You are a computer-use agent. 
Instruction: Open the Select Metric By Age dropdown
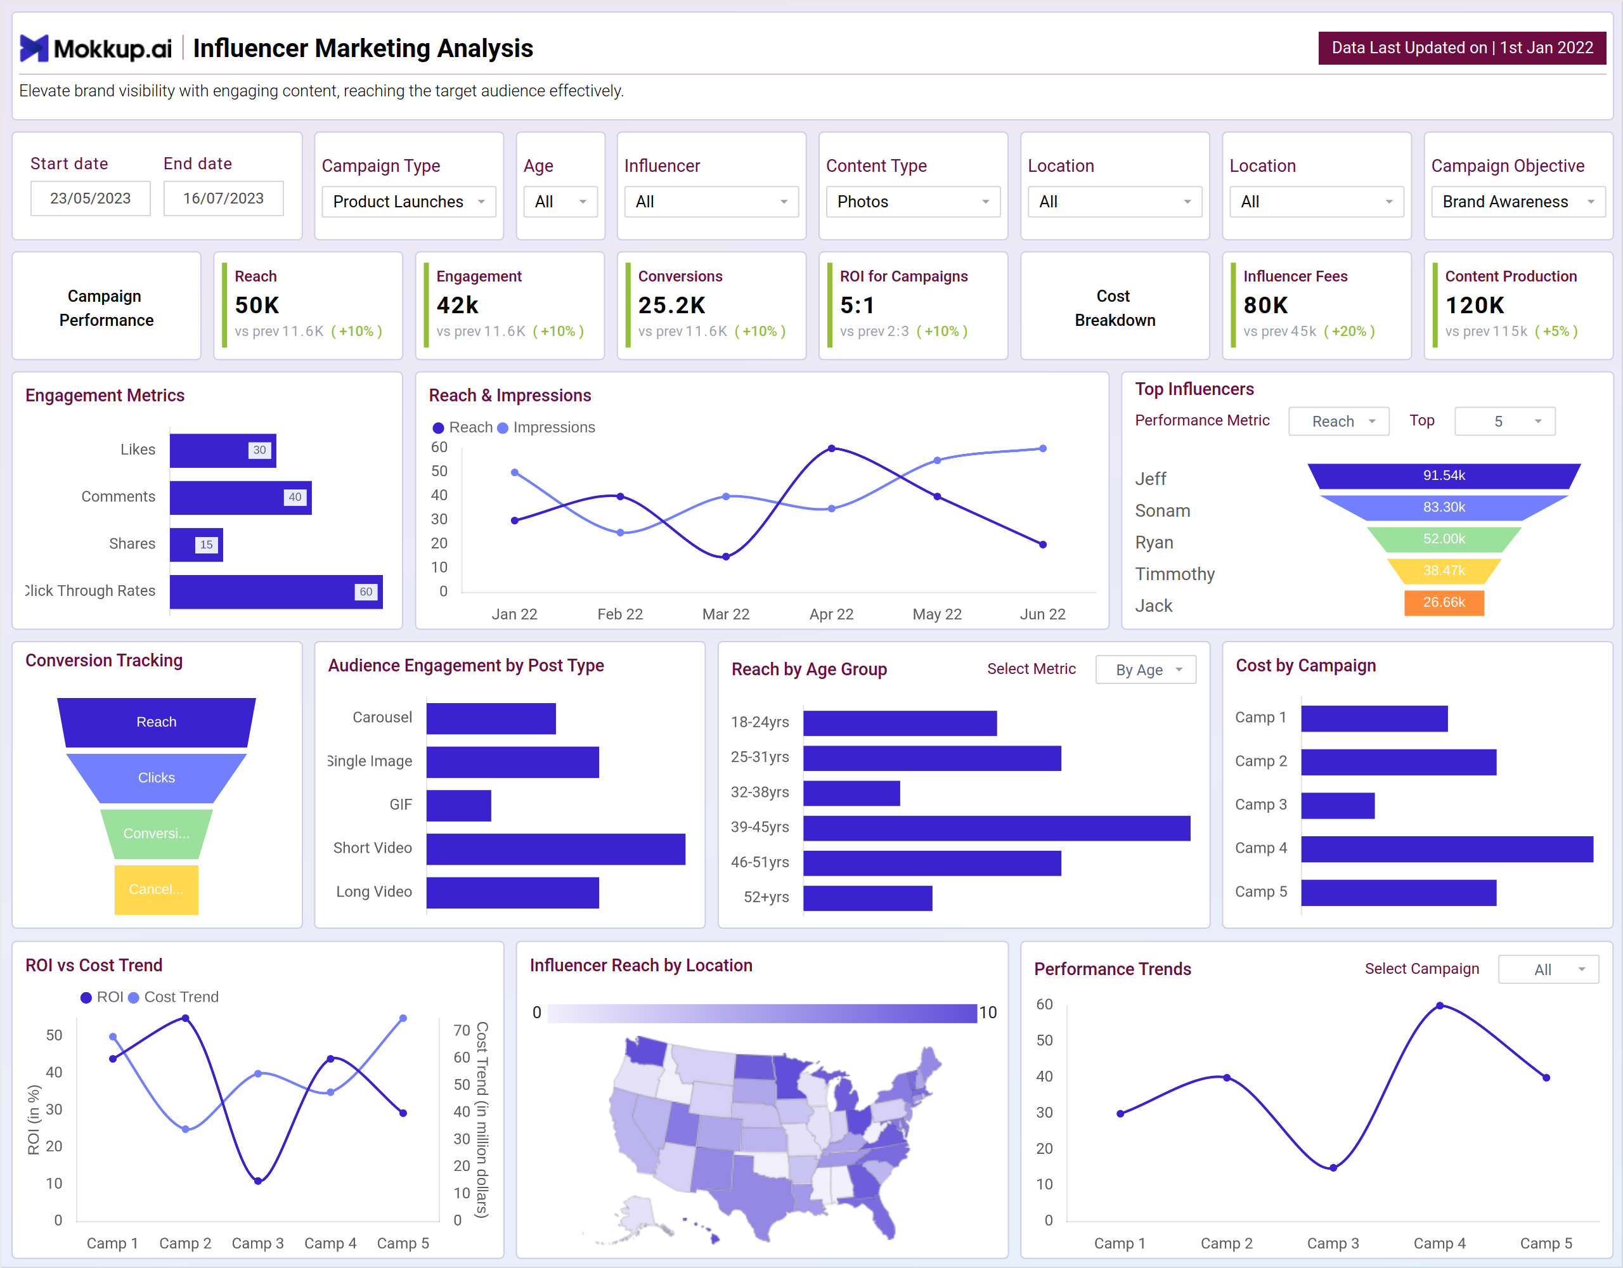click(1146, 670)
